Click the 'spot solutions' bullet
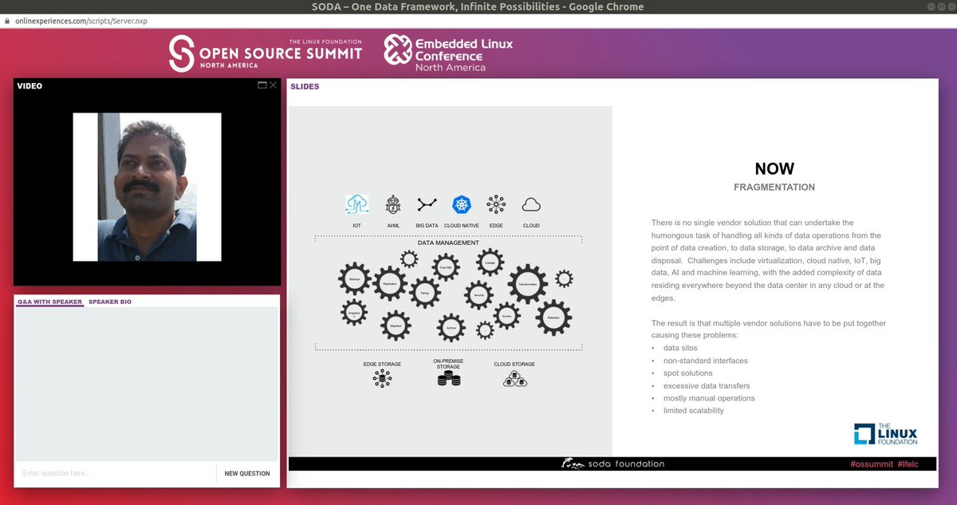 click(687, 373)
